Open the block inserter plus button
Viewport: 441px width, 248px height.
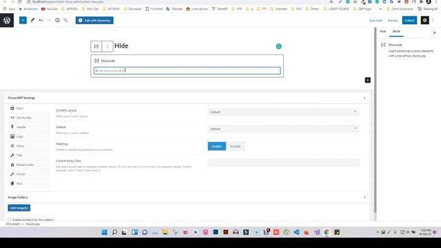[23, 20]
